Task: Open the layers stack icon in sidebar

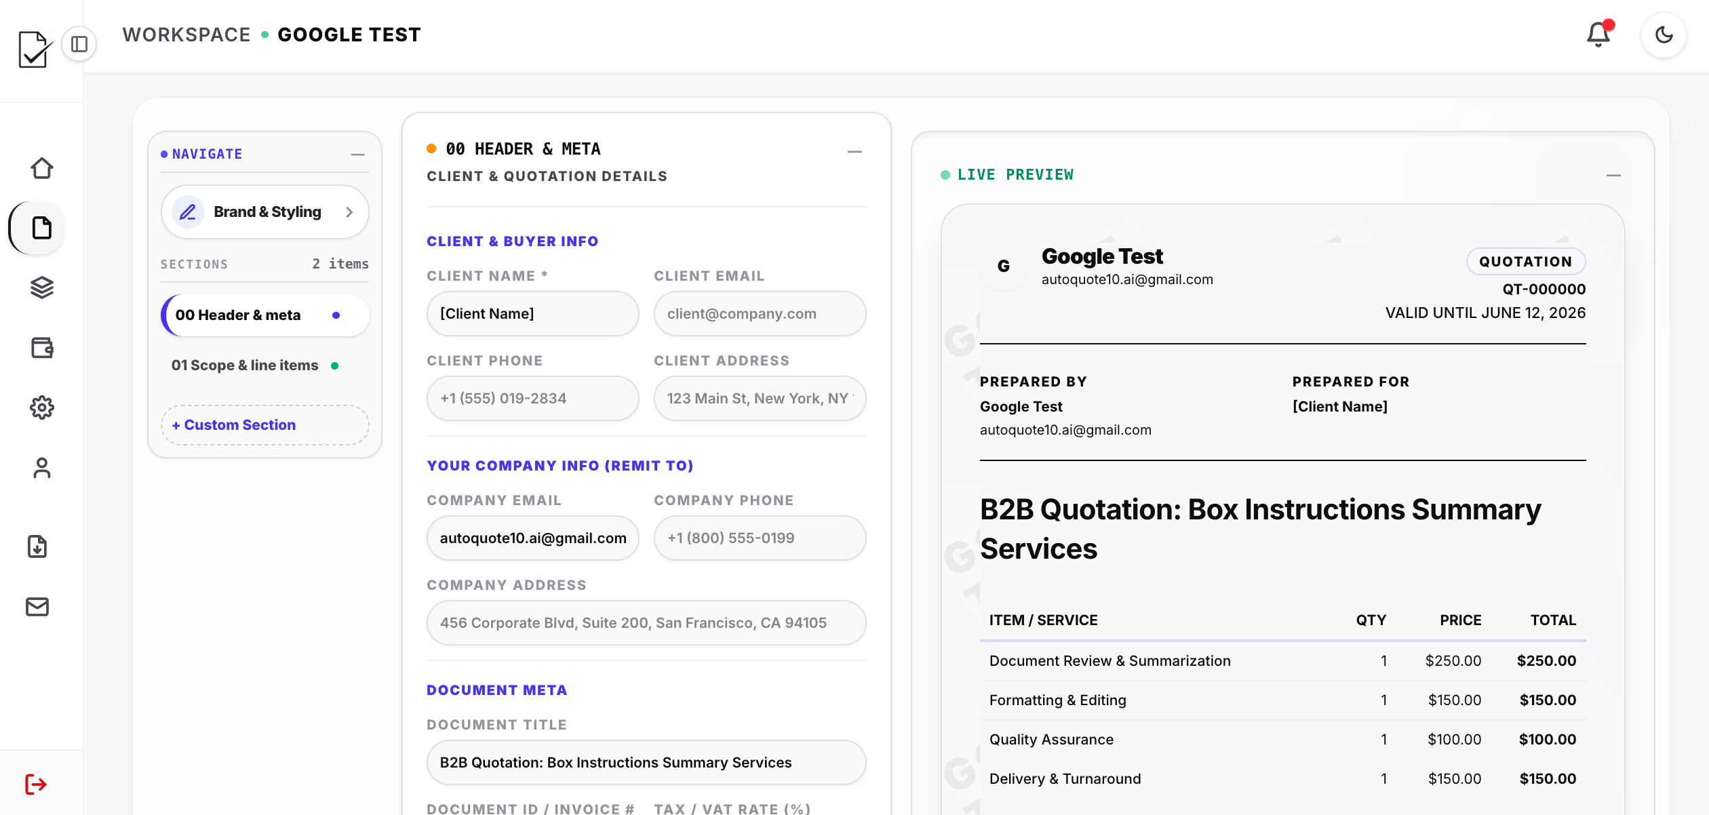Action: (42, 287)
